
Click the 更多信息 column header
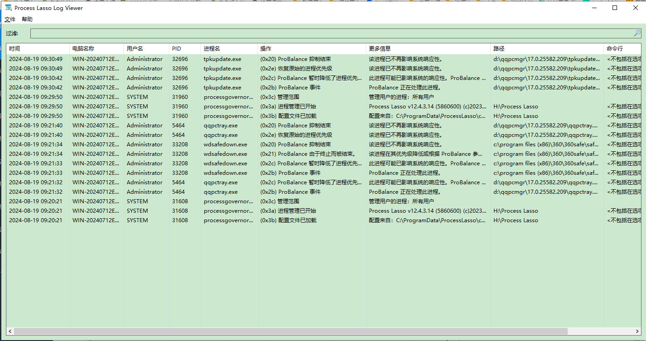(380, 48)
